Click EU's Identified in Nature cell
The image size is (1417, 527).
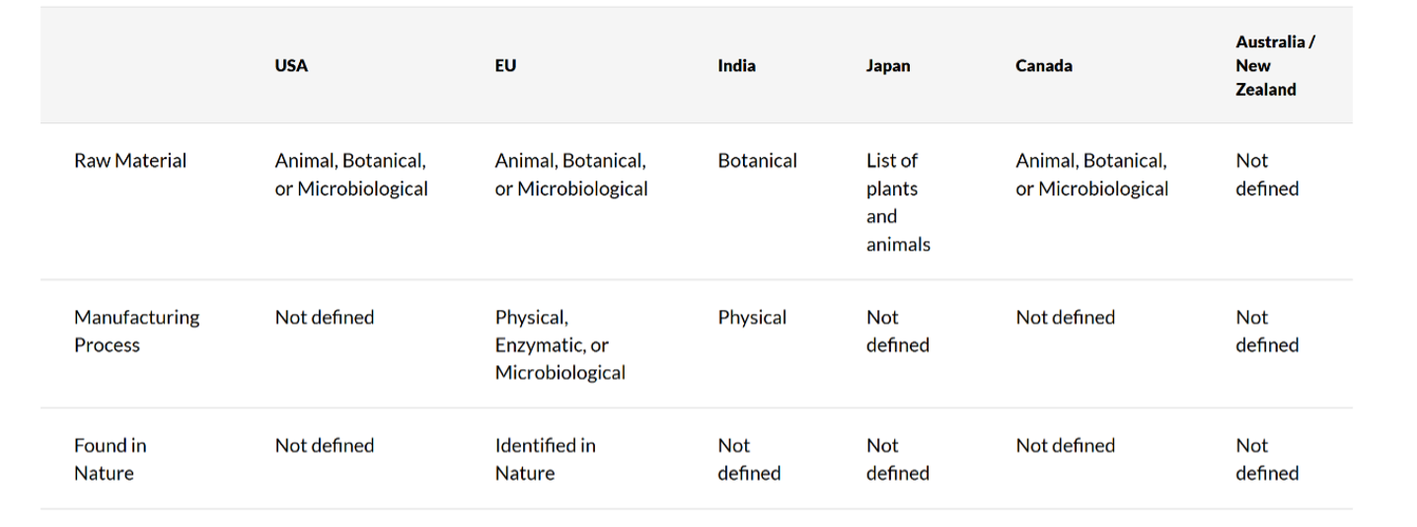click(x=545, y=459)
